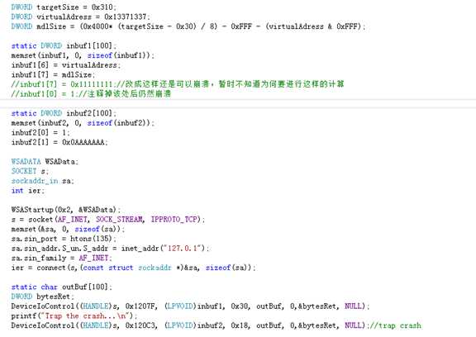
Task: Click the line containing inet_addr("127.0.1")
Action: point(111,249)
